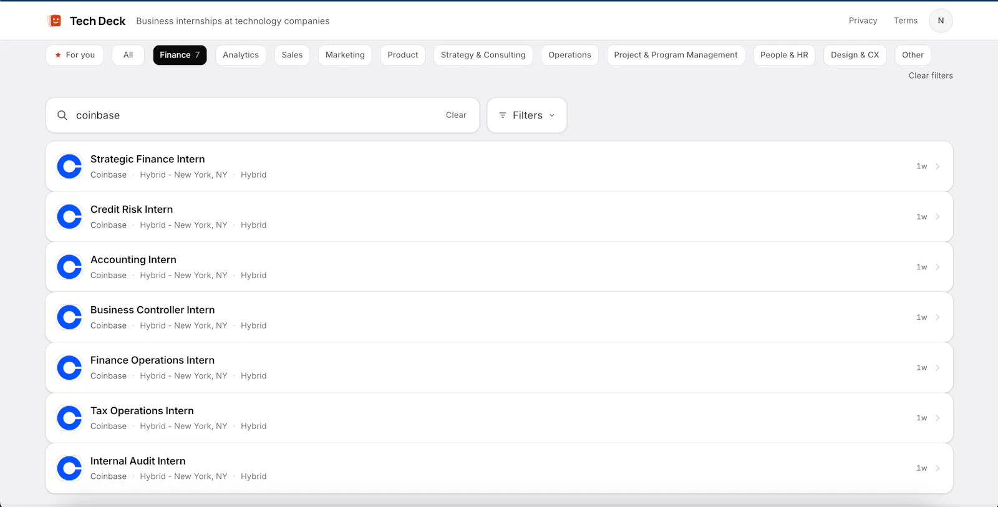Click Coinbase logo for Credit Risk Intern
The height and width of the screenshot is (507, 998).
coord(69,217)
